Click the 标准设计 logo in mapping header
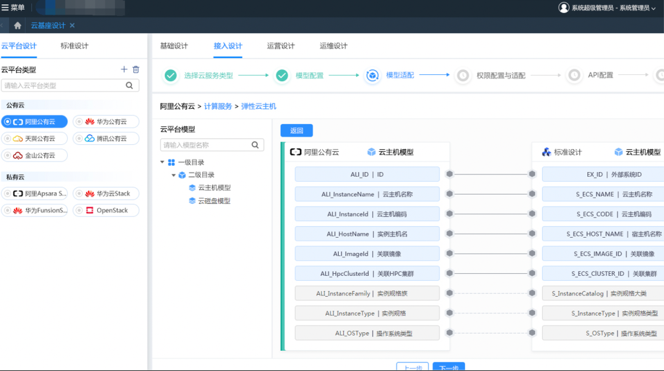 pyautogui.click(x=547, y=152)
